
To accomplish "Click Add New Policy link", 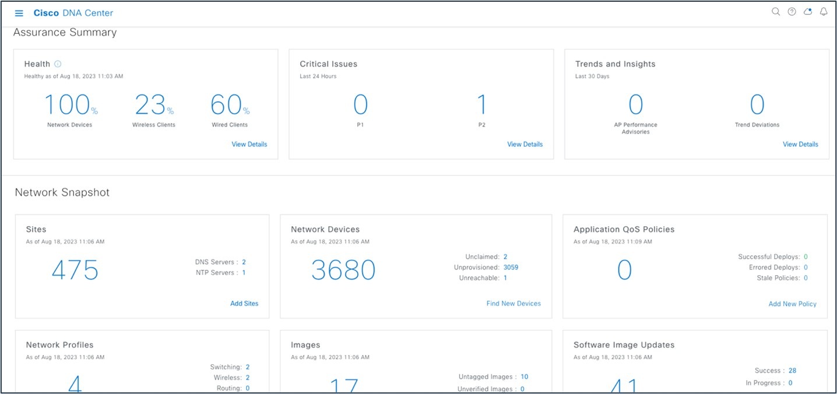I will tap(792, 304).
